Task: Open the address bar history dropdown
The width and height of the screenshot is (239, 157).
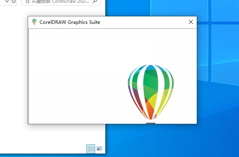Action: (x=7, y=2)
